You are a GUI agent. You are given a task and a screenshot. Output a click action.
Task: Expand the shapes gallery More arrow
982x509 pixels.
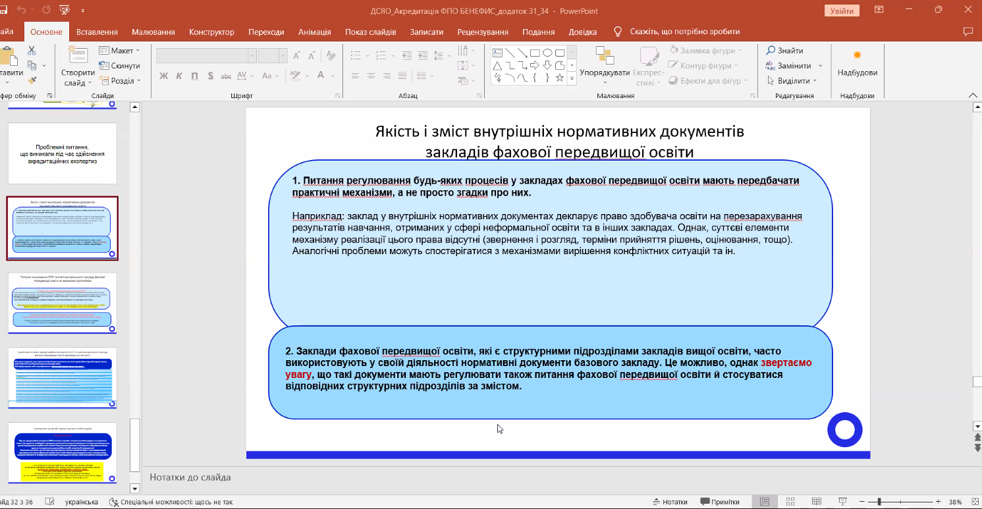pos(572,78)
